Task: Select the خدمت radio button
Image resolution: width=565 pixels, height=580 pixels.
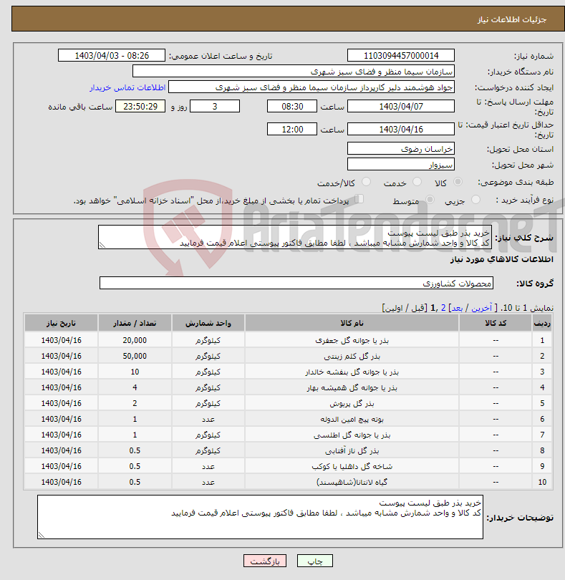Action: [x=417, y=182]
